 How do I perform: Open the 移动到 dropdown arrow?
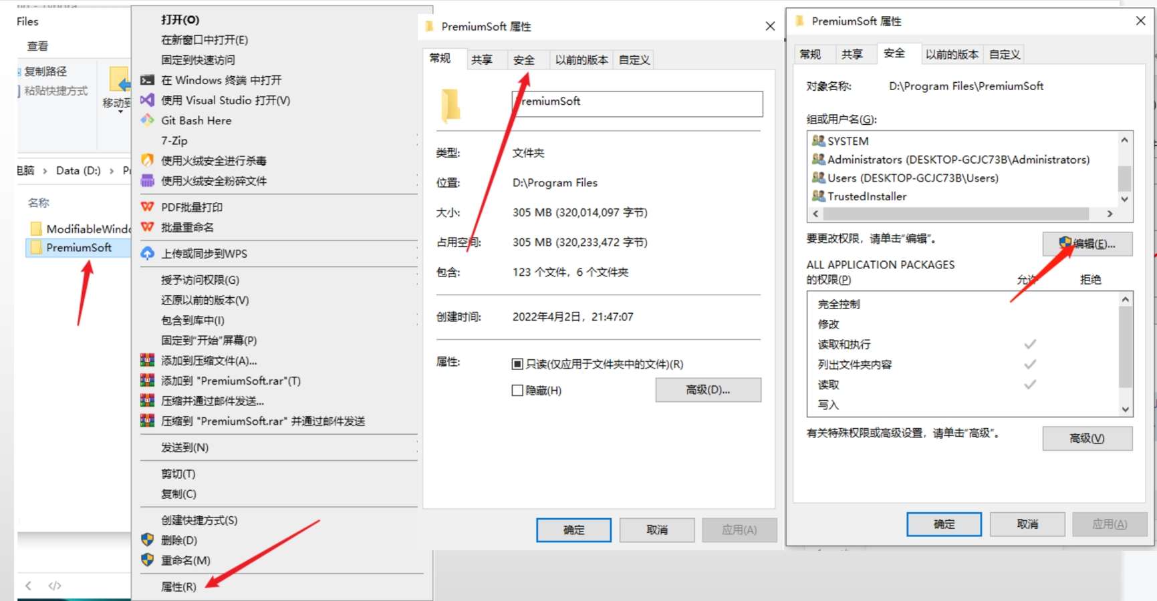coord(120,112)
